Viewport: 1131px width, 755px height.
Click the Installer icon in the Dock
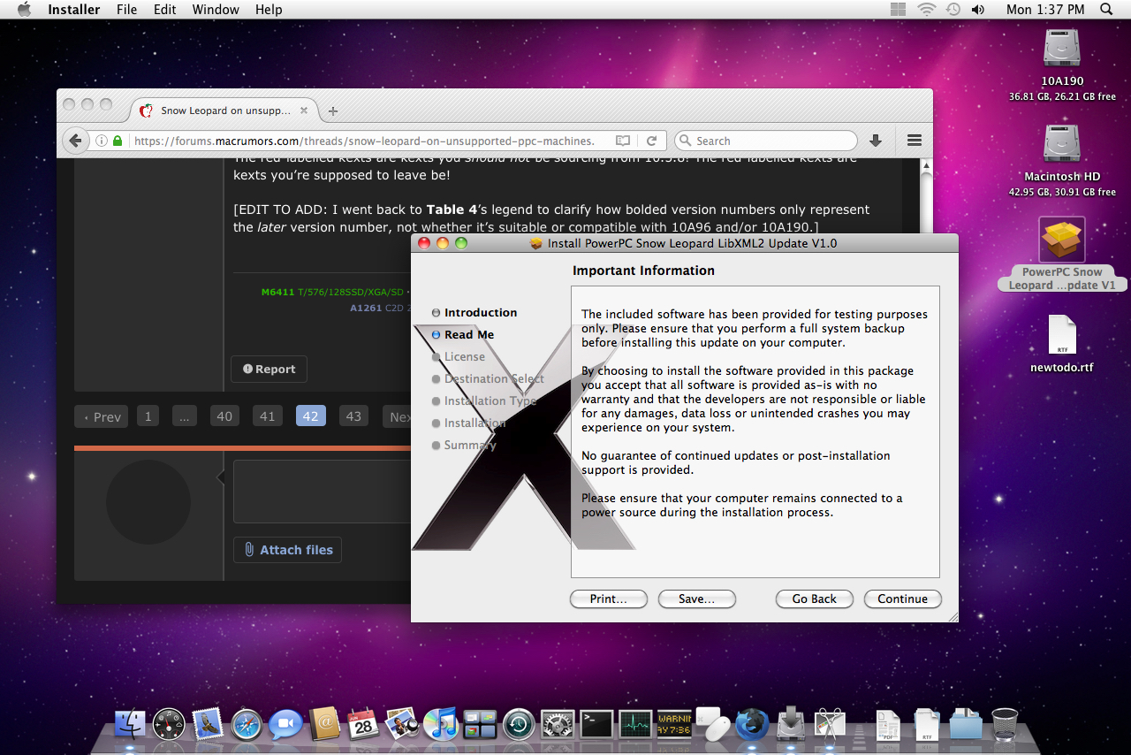tap(791, 724)
